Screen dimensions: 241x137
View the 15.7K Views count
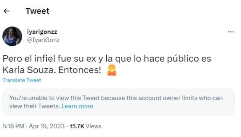click(x=86, y=126)
